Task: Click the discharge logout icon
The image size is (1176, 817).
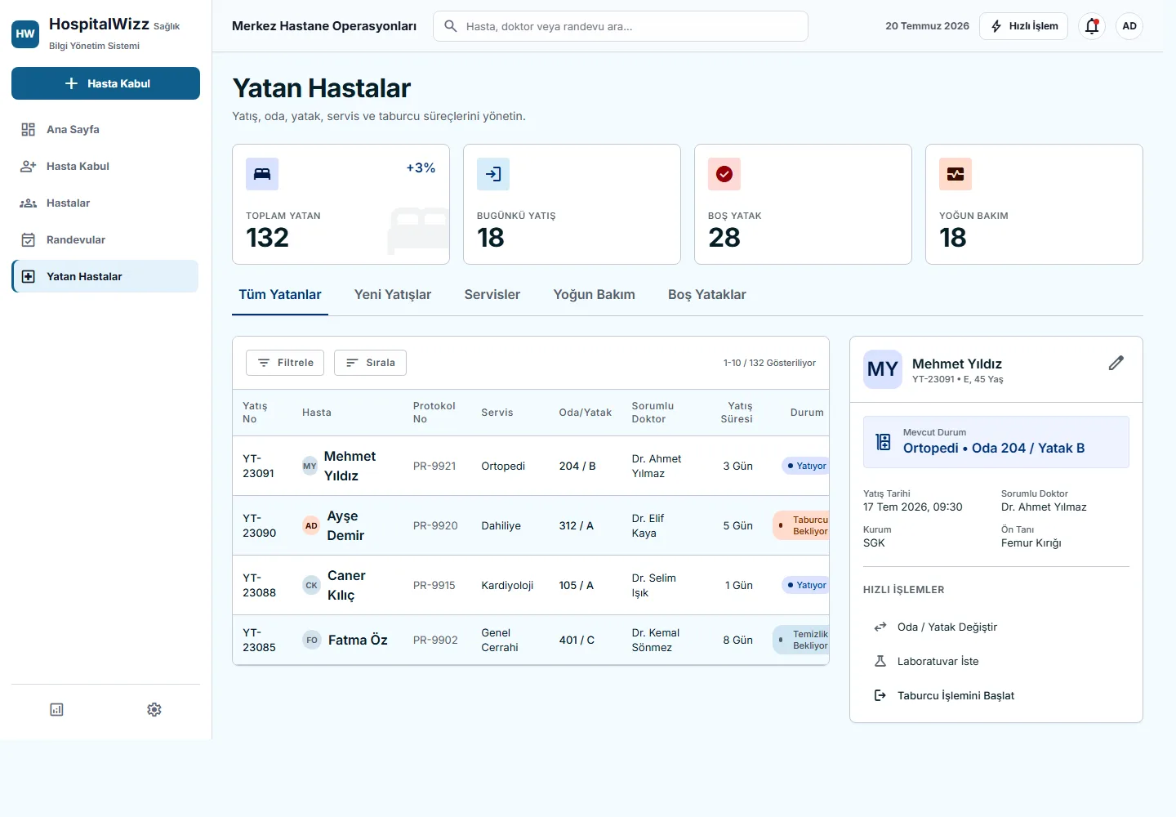Action: click(880, 695)
